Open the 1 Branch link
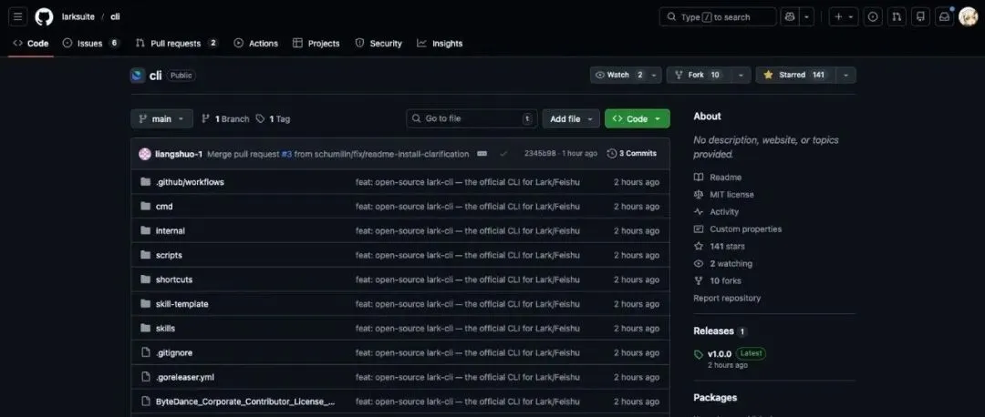This screenshot has width=985, height=417. pyautogui.click(x=225, y=119)
